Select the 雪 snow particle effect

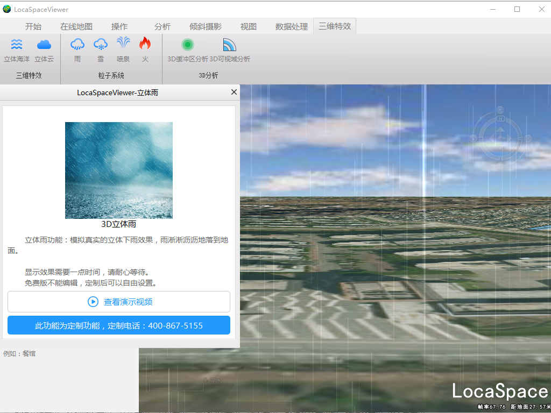coord(101,51)
